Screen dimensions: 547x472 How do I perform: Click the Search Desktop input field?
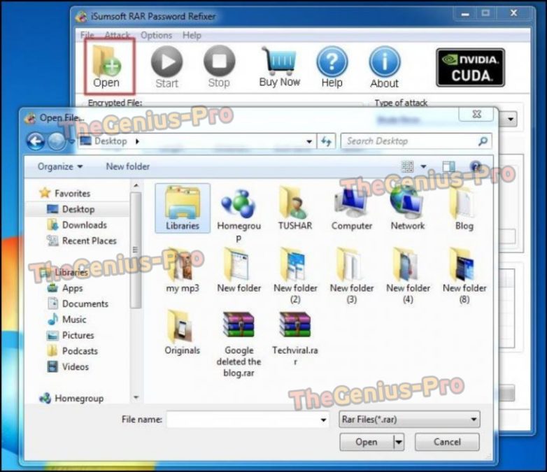pyautogui.click(x=415, y=141)
